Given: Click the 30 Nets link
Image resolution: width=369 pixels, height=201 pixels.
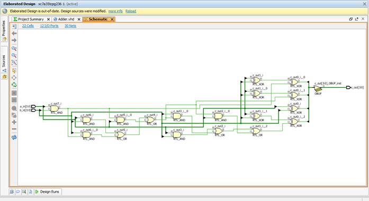Looking at the screenshot, I should coord(70,26).
